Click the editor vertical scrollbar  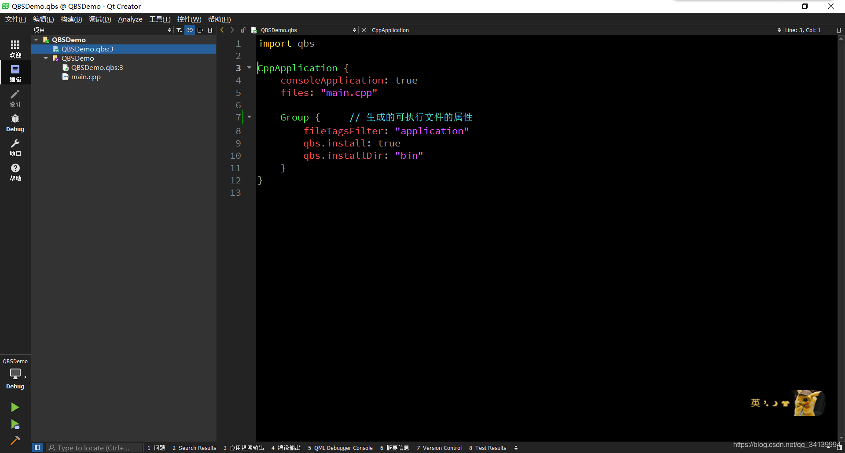pyautogui.click(x=841, y=238)
